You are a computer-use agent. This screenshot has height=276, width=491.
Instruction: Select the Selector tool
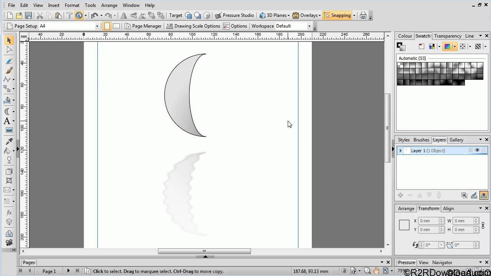click(x=9, y=41)
